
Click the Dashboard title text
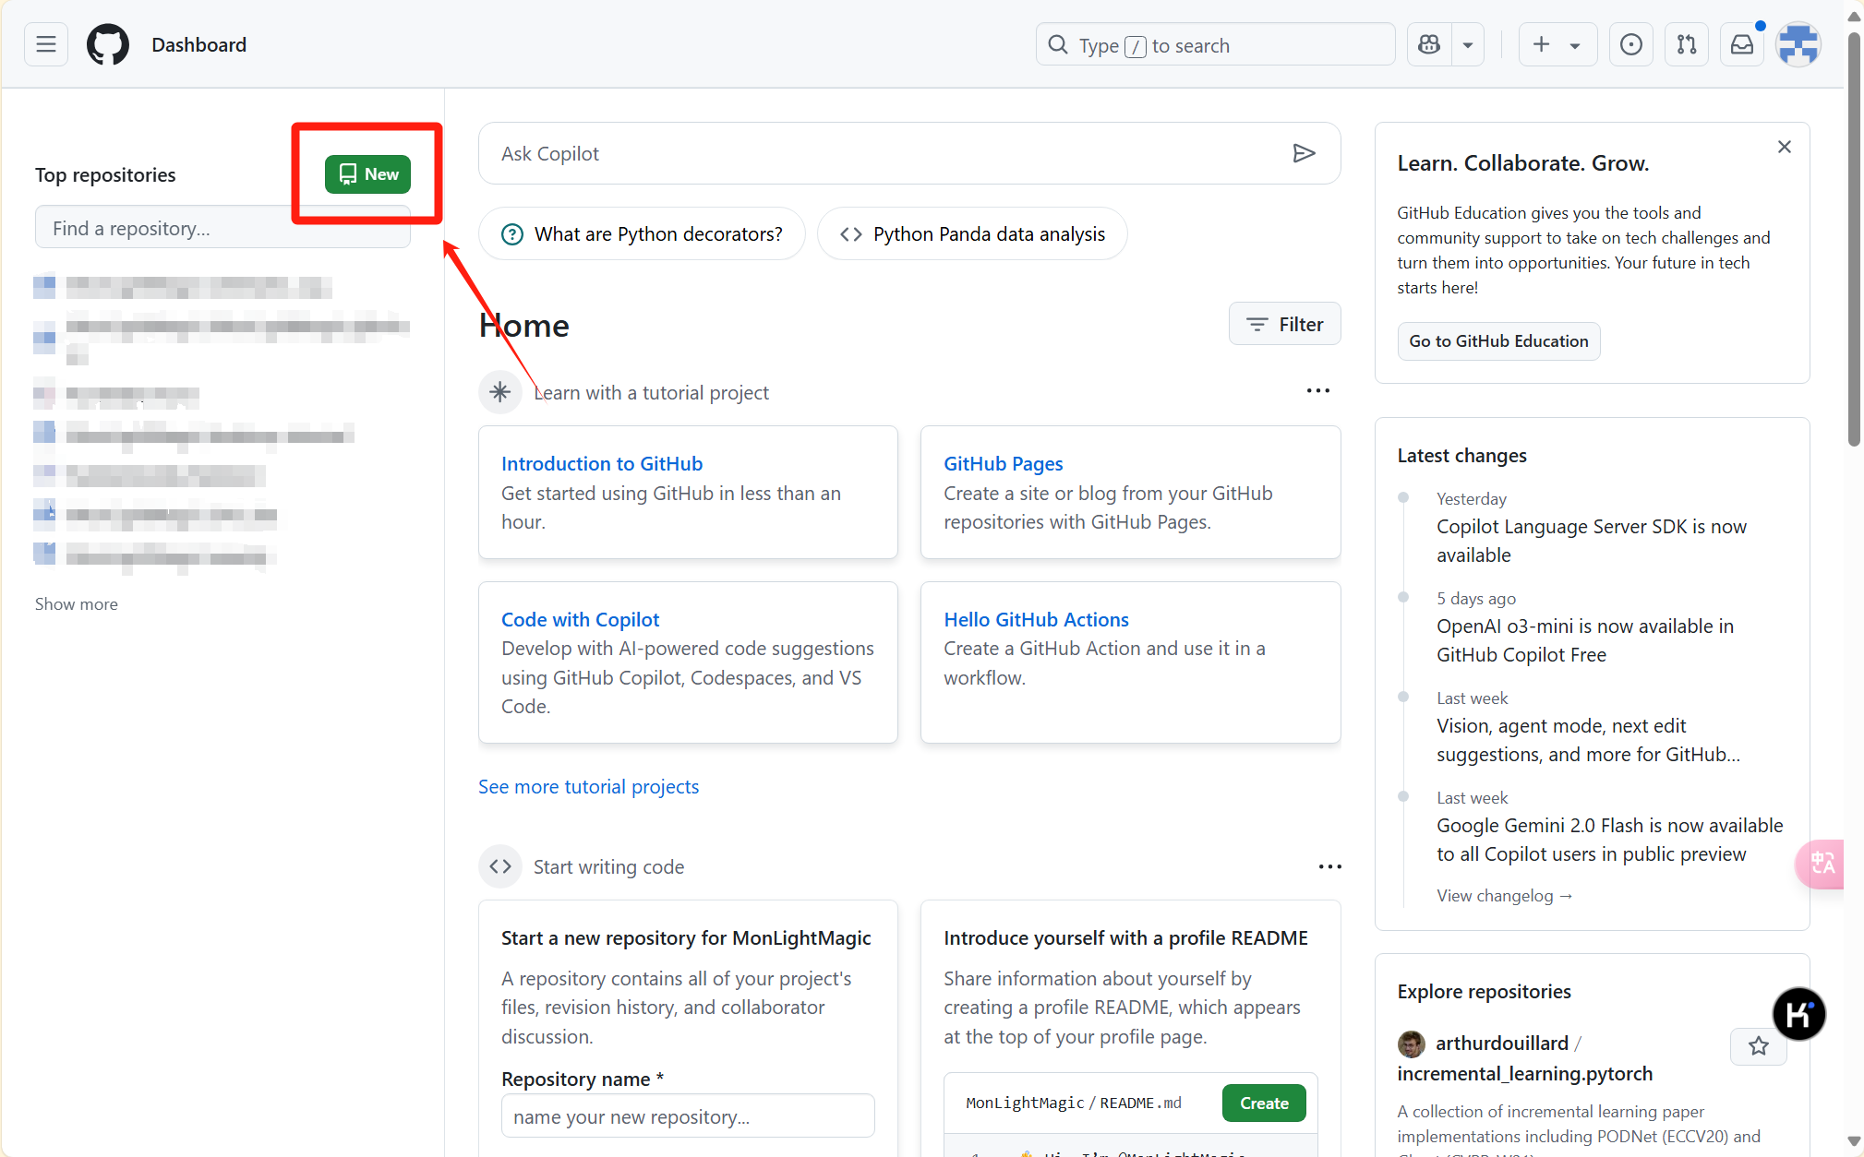(198, 44)
